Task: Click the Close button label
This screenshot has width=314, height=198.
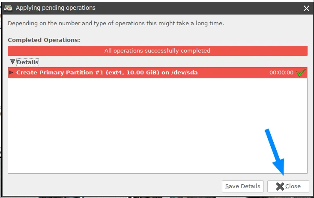Action: (293, 186)
